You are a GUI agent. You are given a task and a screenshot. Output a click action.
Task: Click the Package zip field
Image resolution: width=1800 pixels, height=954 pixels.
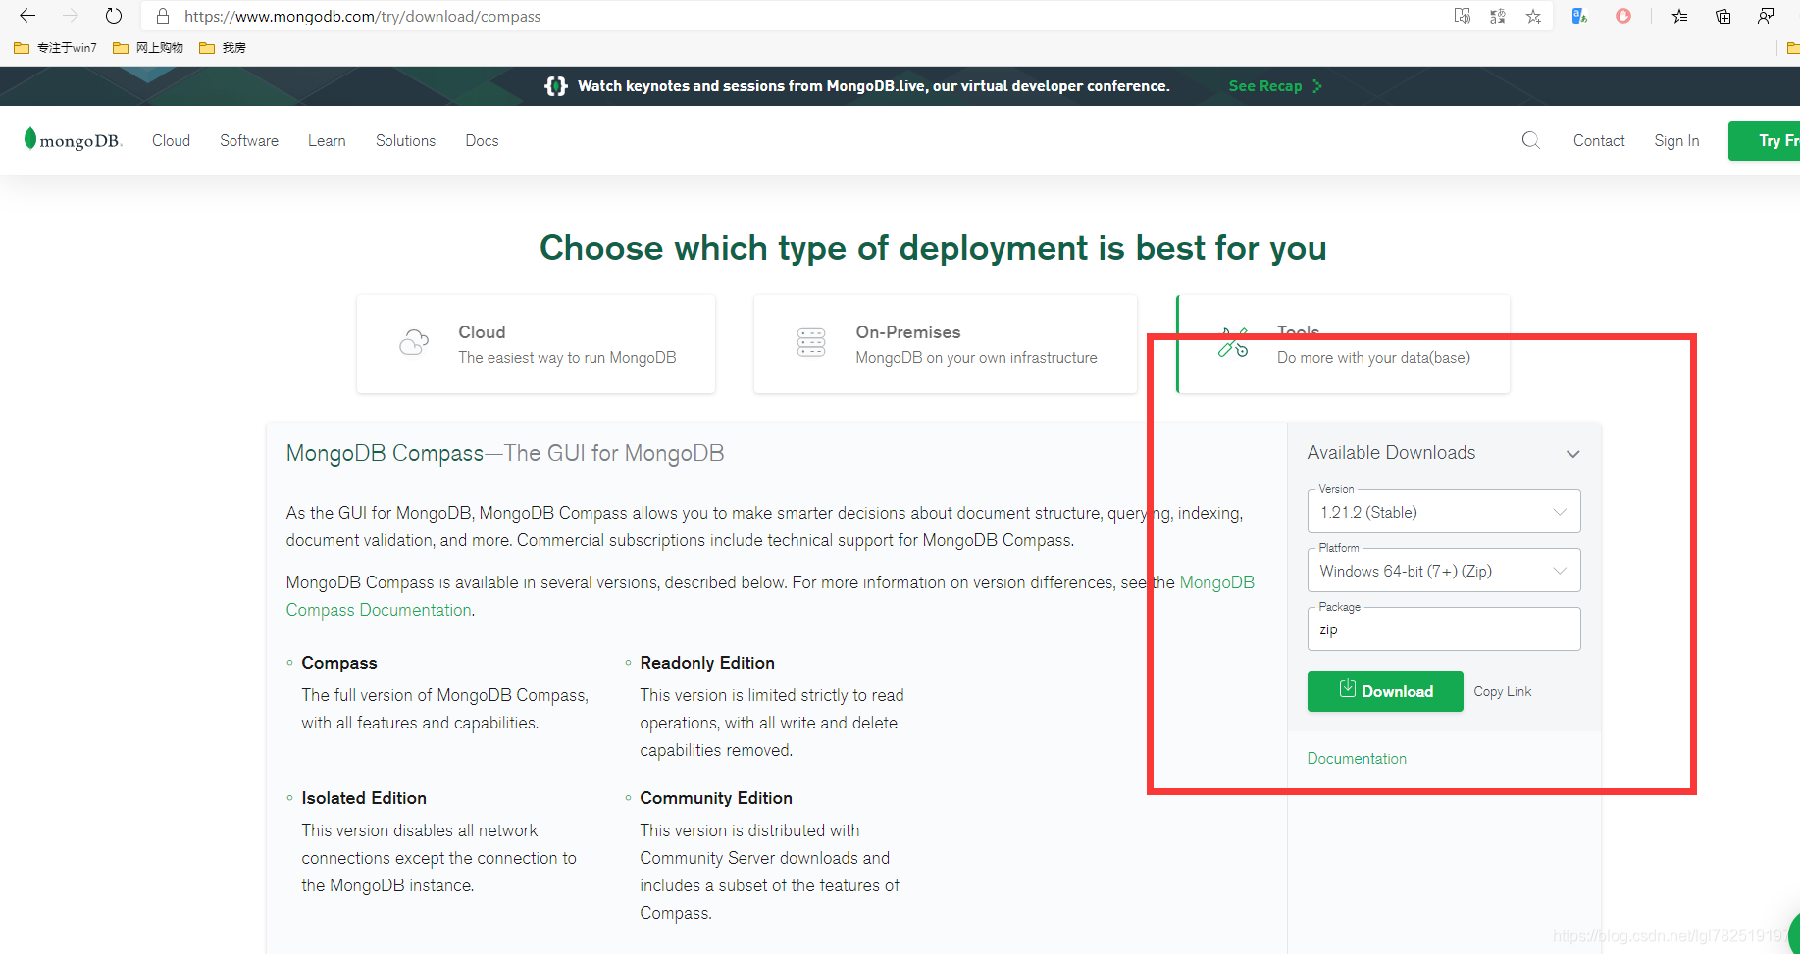(1444, 629)
